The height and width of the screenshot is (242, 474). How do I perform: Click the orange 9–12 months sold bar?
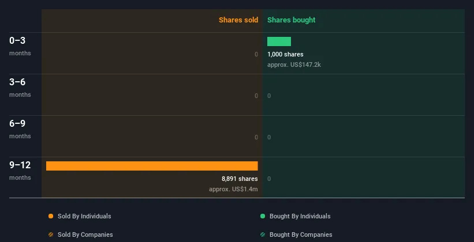(x=152, y=166)
